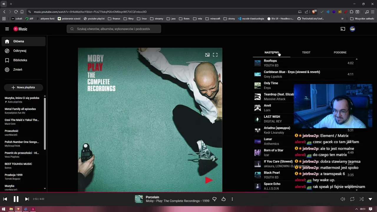Viewport: 377px width, 212px height.
Task: Focus the search field Szukaj utworów
Action: pos(114,29)
